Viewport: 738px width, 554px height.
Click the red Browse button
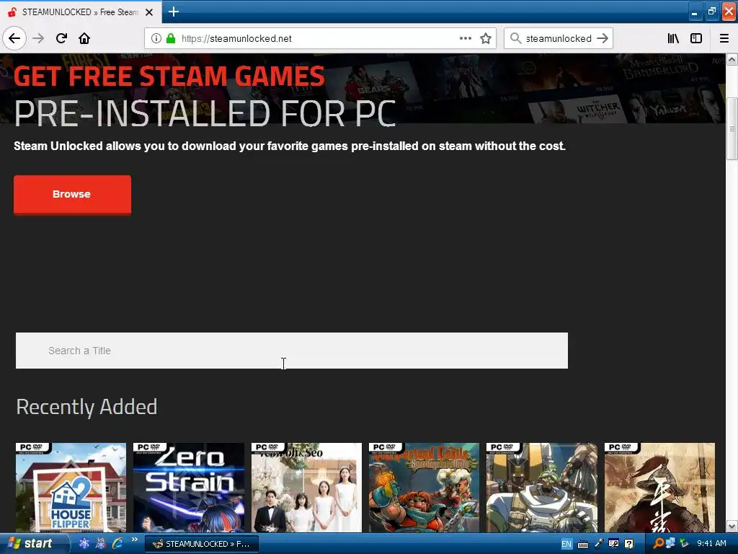73,195
